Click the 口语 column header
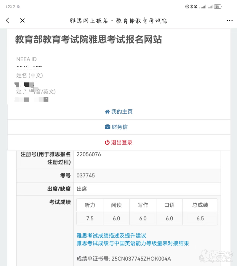237x266 pixels. point(169,205)
